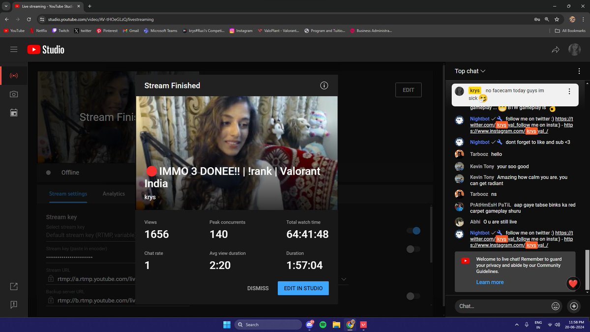Click the EDIT IN STUDIO button
Viewport: 590px width, 332px height.
point(303,288)
